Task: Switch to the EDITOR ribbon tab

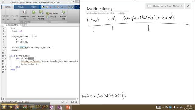Action: (8, 7)
